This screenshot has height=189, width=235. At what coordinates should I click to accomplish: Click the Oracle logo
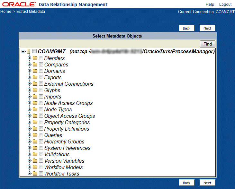pyautogui.click(x=19, y=4)
